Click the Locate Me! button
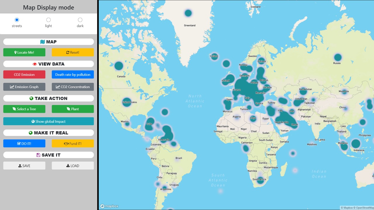The width and height of the screenshot is (374, 210). click(x=24, y=52)
